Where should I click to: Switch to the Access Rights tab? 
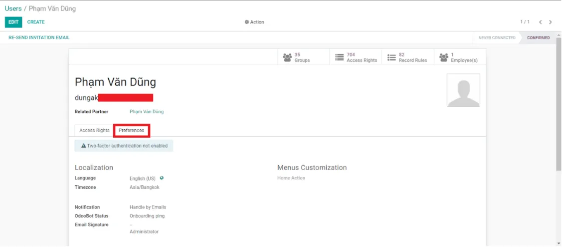coord(94,131)
